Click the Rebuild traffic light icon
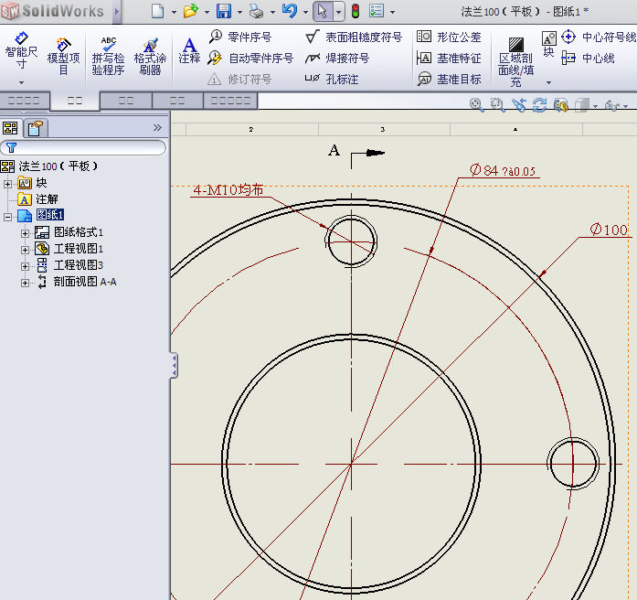The width and height of the screenshot is (637, 600). (x=355, y=11)
